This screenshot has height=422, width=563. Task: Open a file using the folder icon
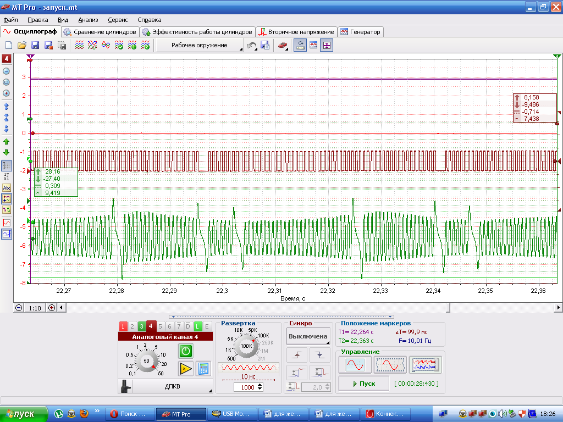tap(22, 45)
